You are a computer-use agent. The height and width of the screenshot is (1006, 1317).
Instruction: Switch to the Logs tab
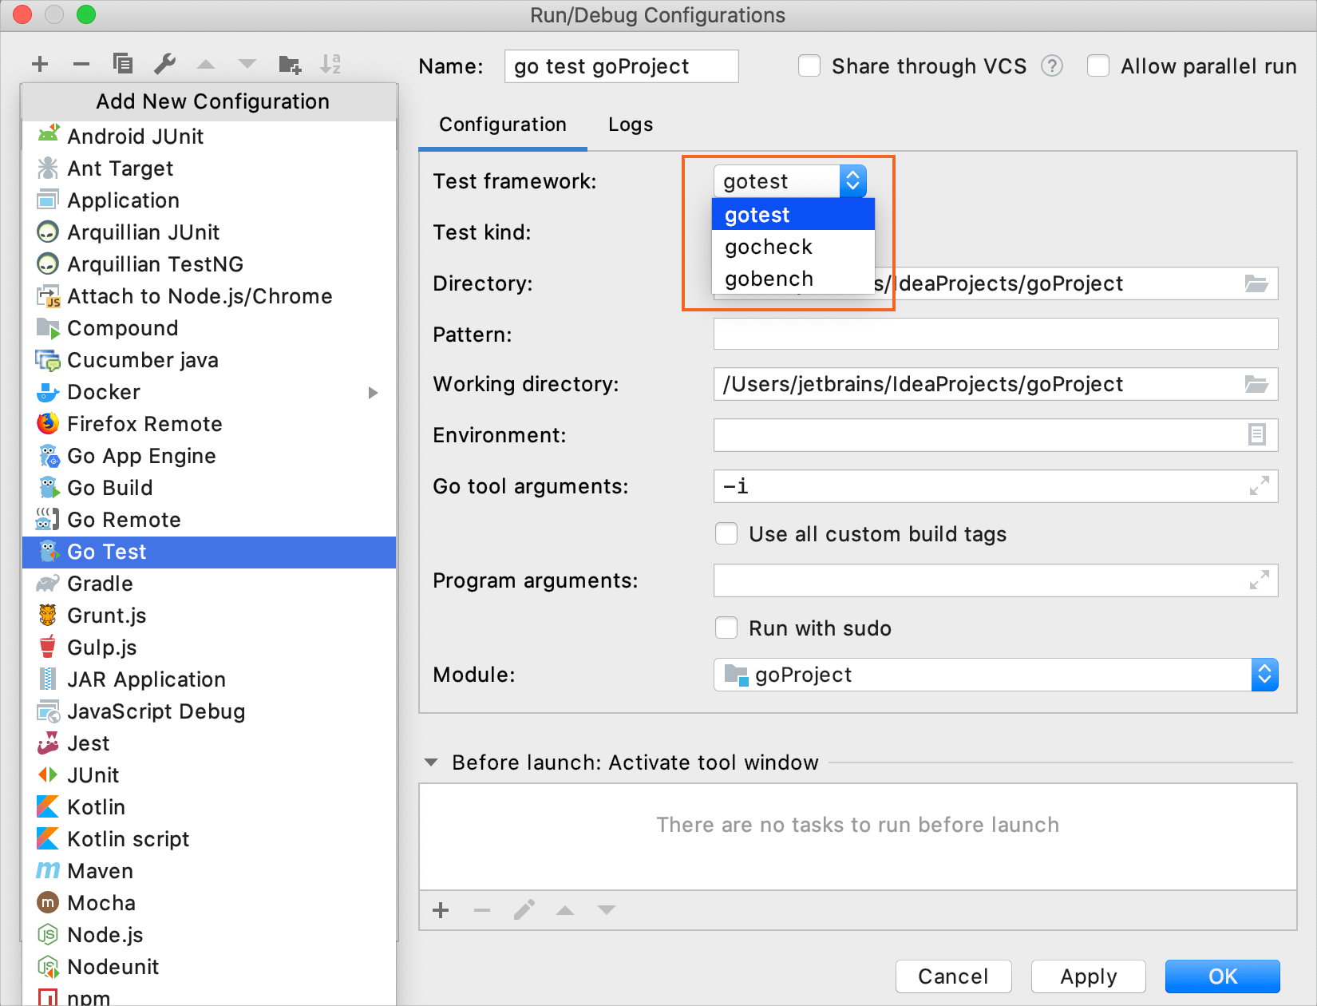(630, 125)
